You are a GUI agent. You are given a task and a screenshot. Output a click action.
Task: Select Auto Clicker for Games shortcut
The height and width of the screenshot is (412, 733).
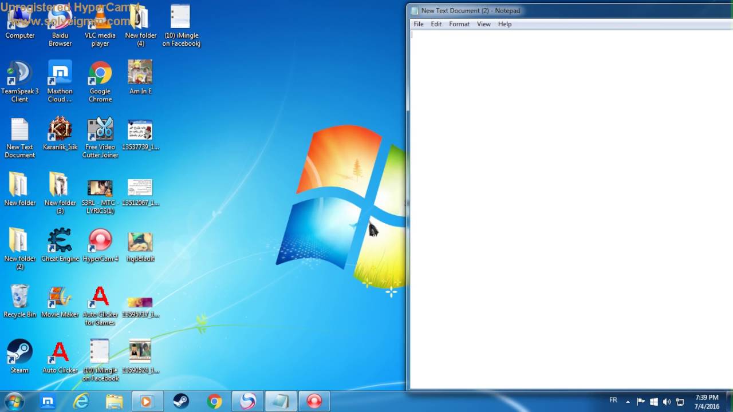click(x=100, y=306)
